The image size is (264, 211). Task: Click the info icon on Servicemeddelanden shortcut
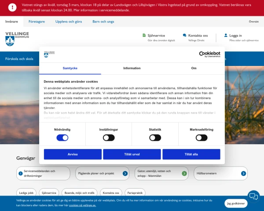tap(20, 174)
